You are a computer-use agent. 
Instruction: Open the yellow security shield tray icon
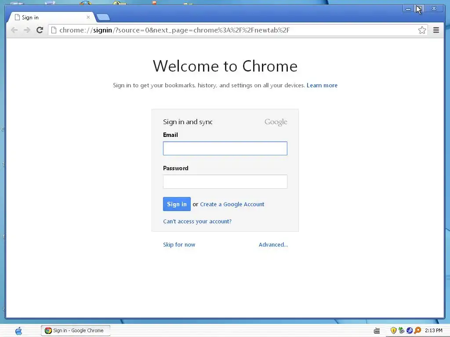(393, 330)
